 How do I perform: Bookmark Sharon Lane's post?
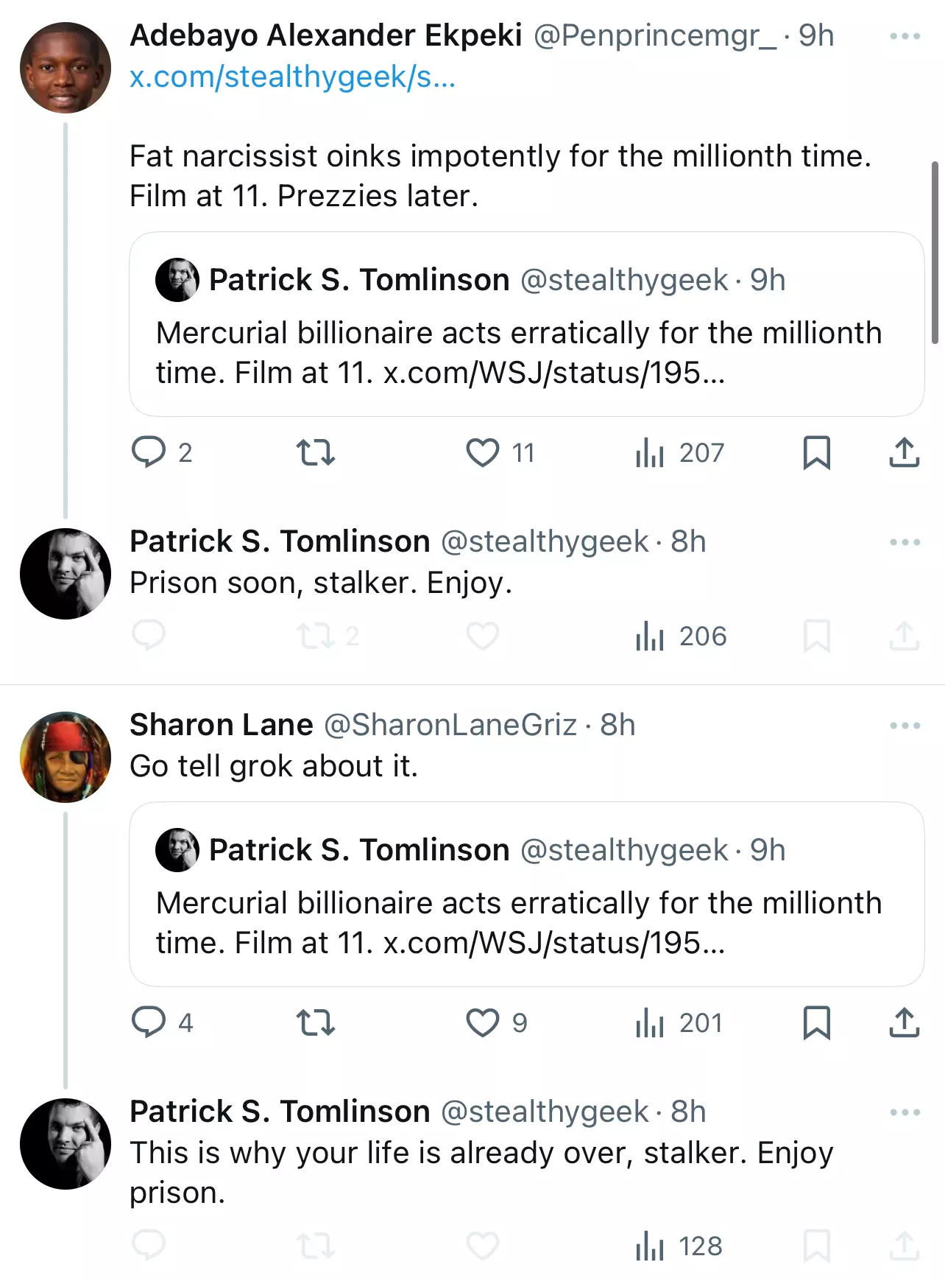tap(816, 1022)
